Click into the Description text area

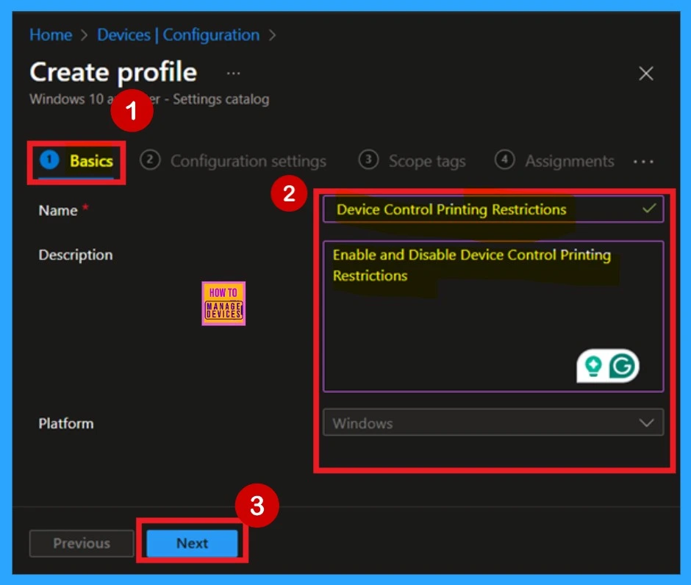[x=493, y=316]
